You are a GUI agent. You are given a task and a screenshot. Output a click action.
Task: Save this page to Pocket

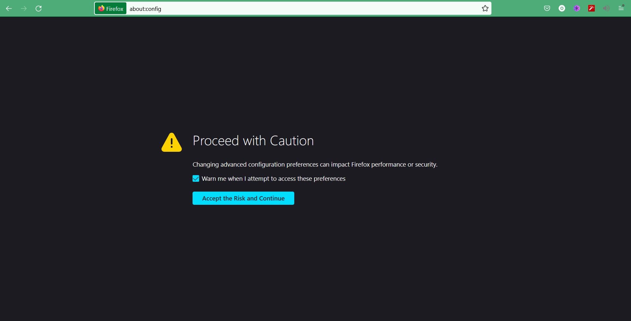(x=547, y=8)
